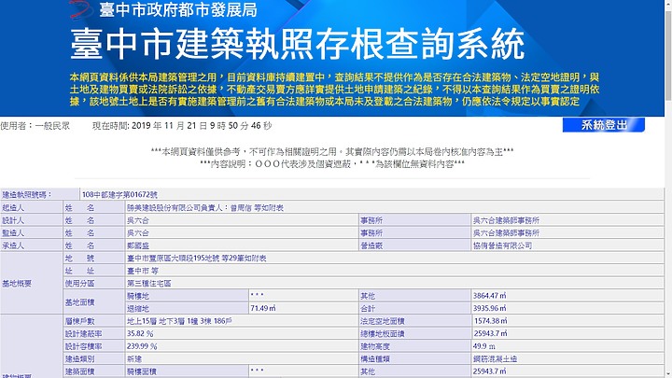Click the 監造人 row label
The image size is (672, 378).
pyautogui.click(x=32, y=232)
